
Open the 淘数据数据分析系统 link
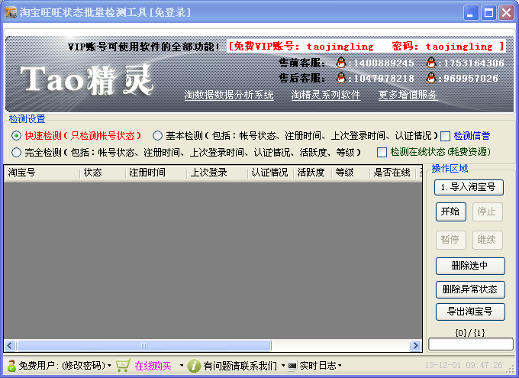229,95
